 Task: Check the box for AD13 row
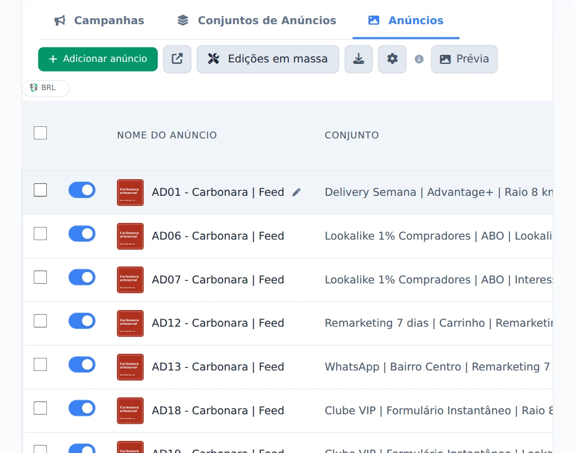pos(40,364)
